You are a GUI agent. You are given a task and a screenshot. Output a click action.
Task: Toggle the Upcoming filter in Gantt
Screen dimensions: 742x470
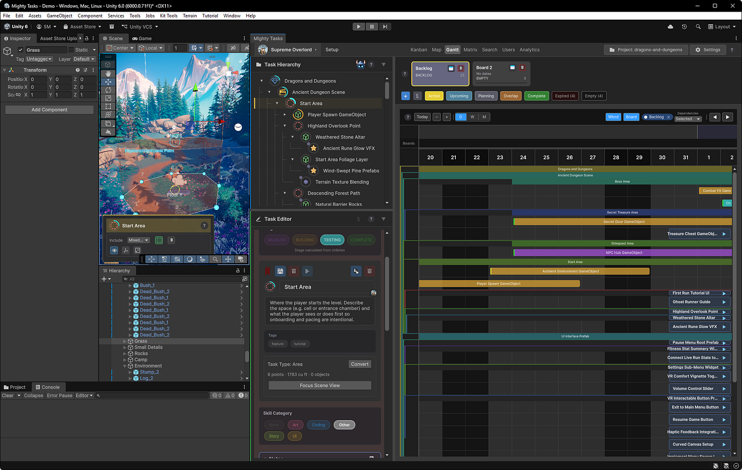pos(459,96)
